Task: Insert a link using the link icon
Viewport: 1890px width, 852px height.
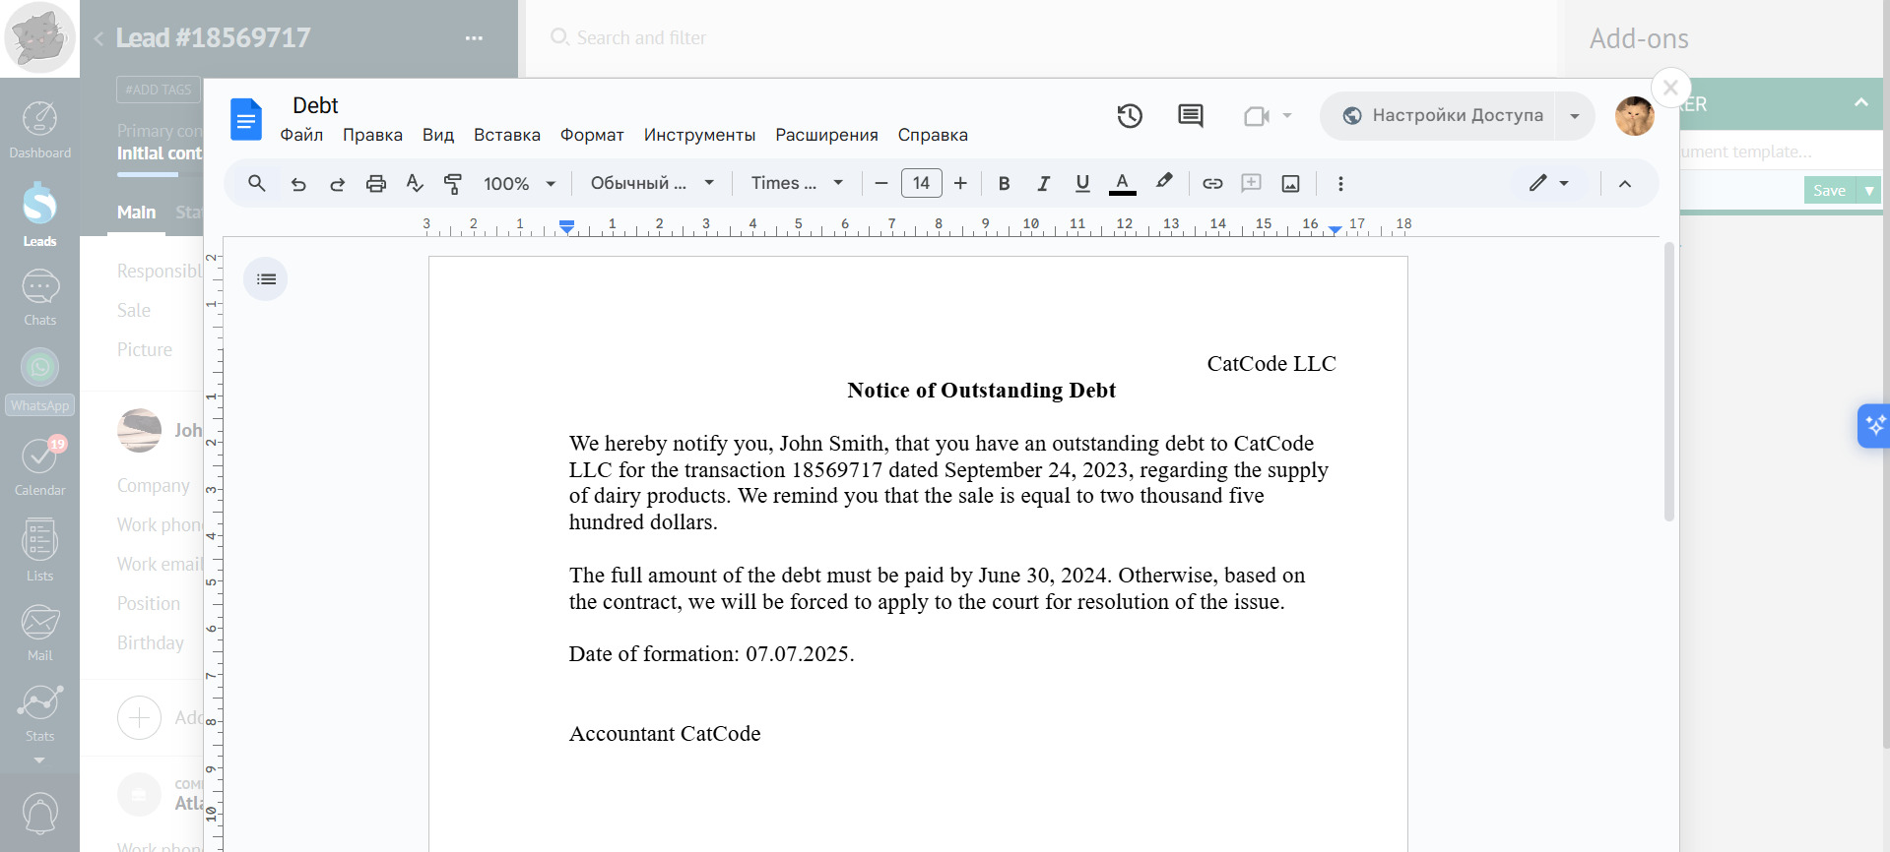Action: [1212, 184]
